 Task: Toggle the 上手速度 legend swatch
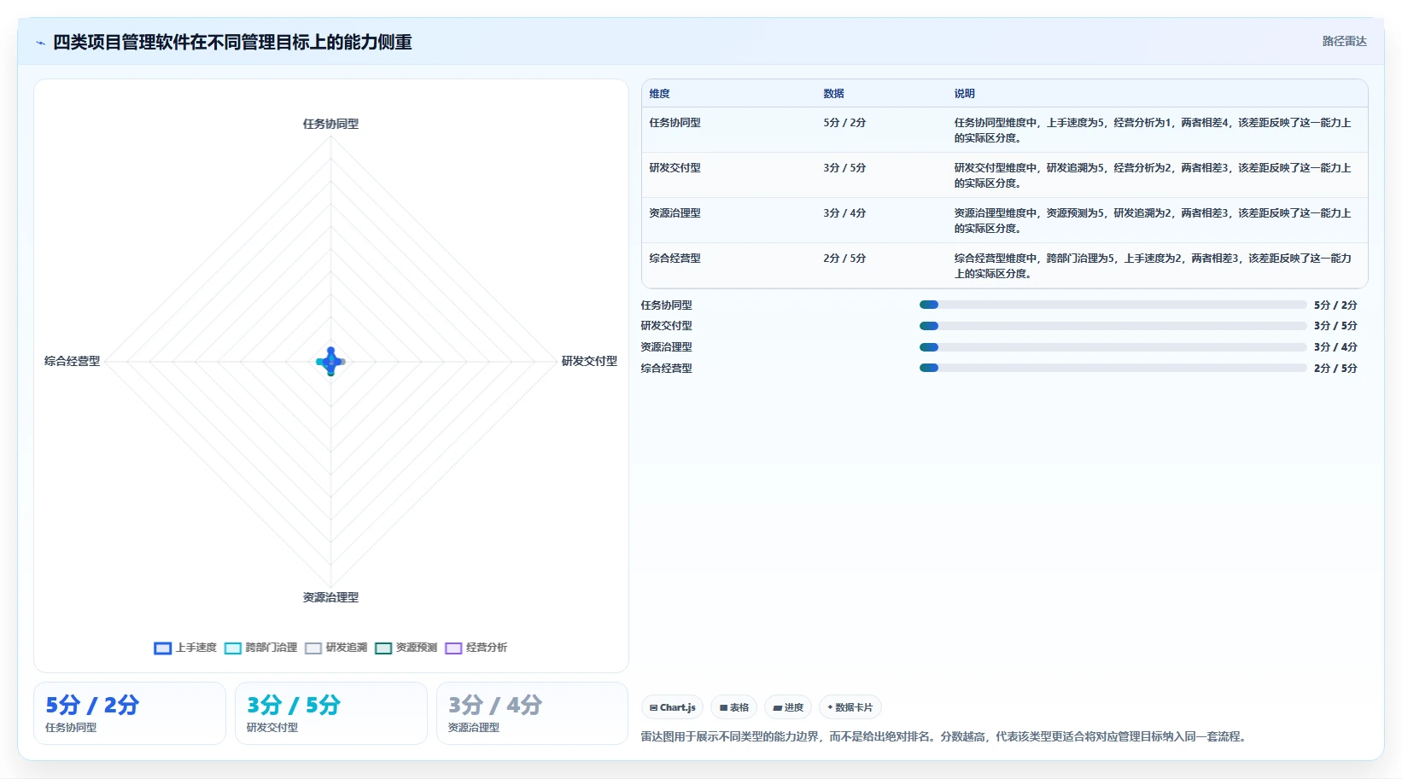point(163,648)
